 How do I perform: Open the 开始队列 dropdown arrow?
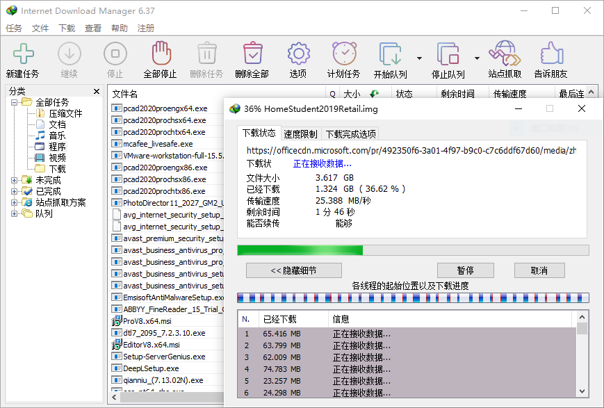419,58
